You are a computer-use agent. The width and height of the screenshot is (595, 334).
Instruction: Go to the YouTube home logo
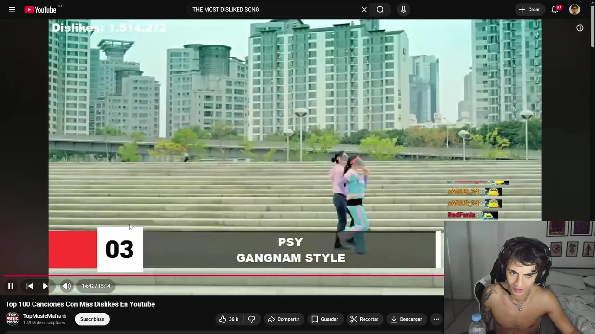click(x=40, y=10)
